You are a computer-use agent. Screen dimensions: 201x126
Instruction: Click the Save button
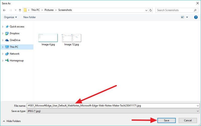point(167,120)
